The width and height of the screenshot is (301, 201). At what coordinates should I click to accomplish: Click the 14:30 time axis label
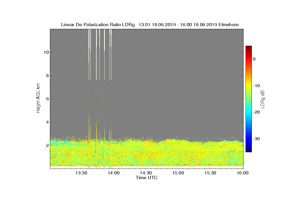(x=146, y=173)
